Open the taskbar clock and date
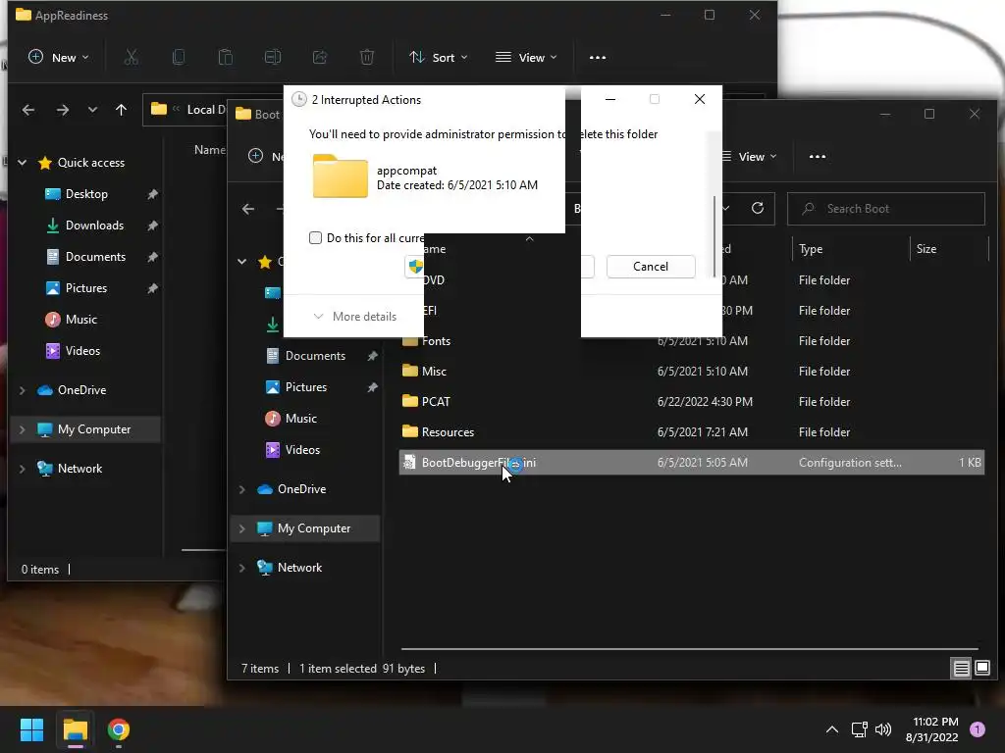The image size is (1005, 753). click(932, 729)
